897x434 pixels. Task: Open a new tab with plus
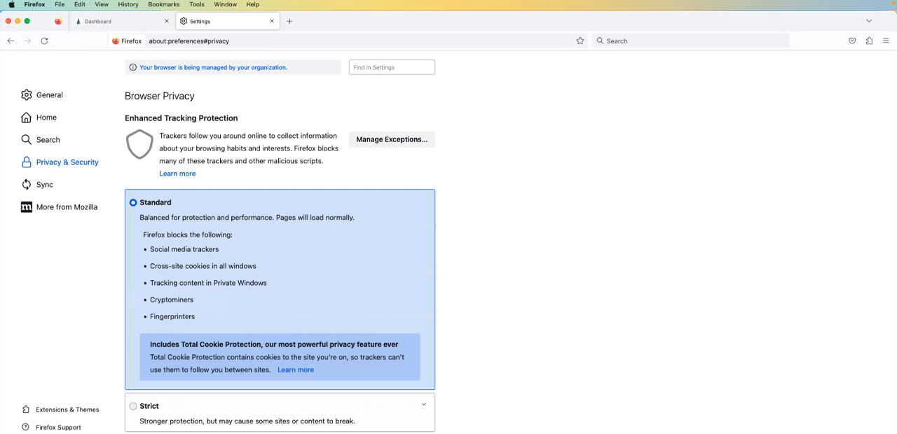click(x=289, y=21)
